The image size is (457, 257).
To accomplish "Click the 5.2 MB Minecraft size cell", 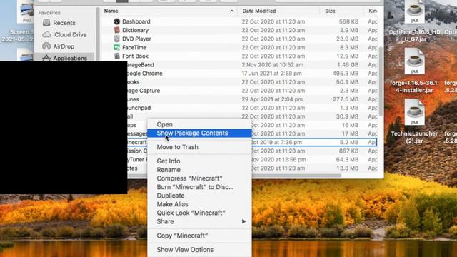I will click(349, 142).
